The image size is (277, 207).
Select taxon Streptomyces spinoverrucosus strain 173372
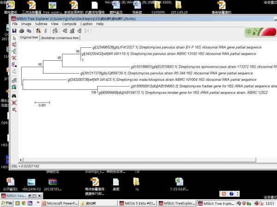point(204,67)
